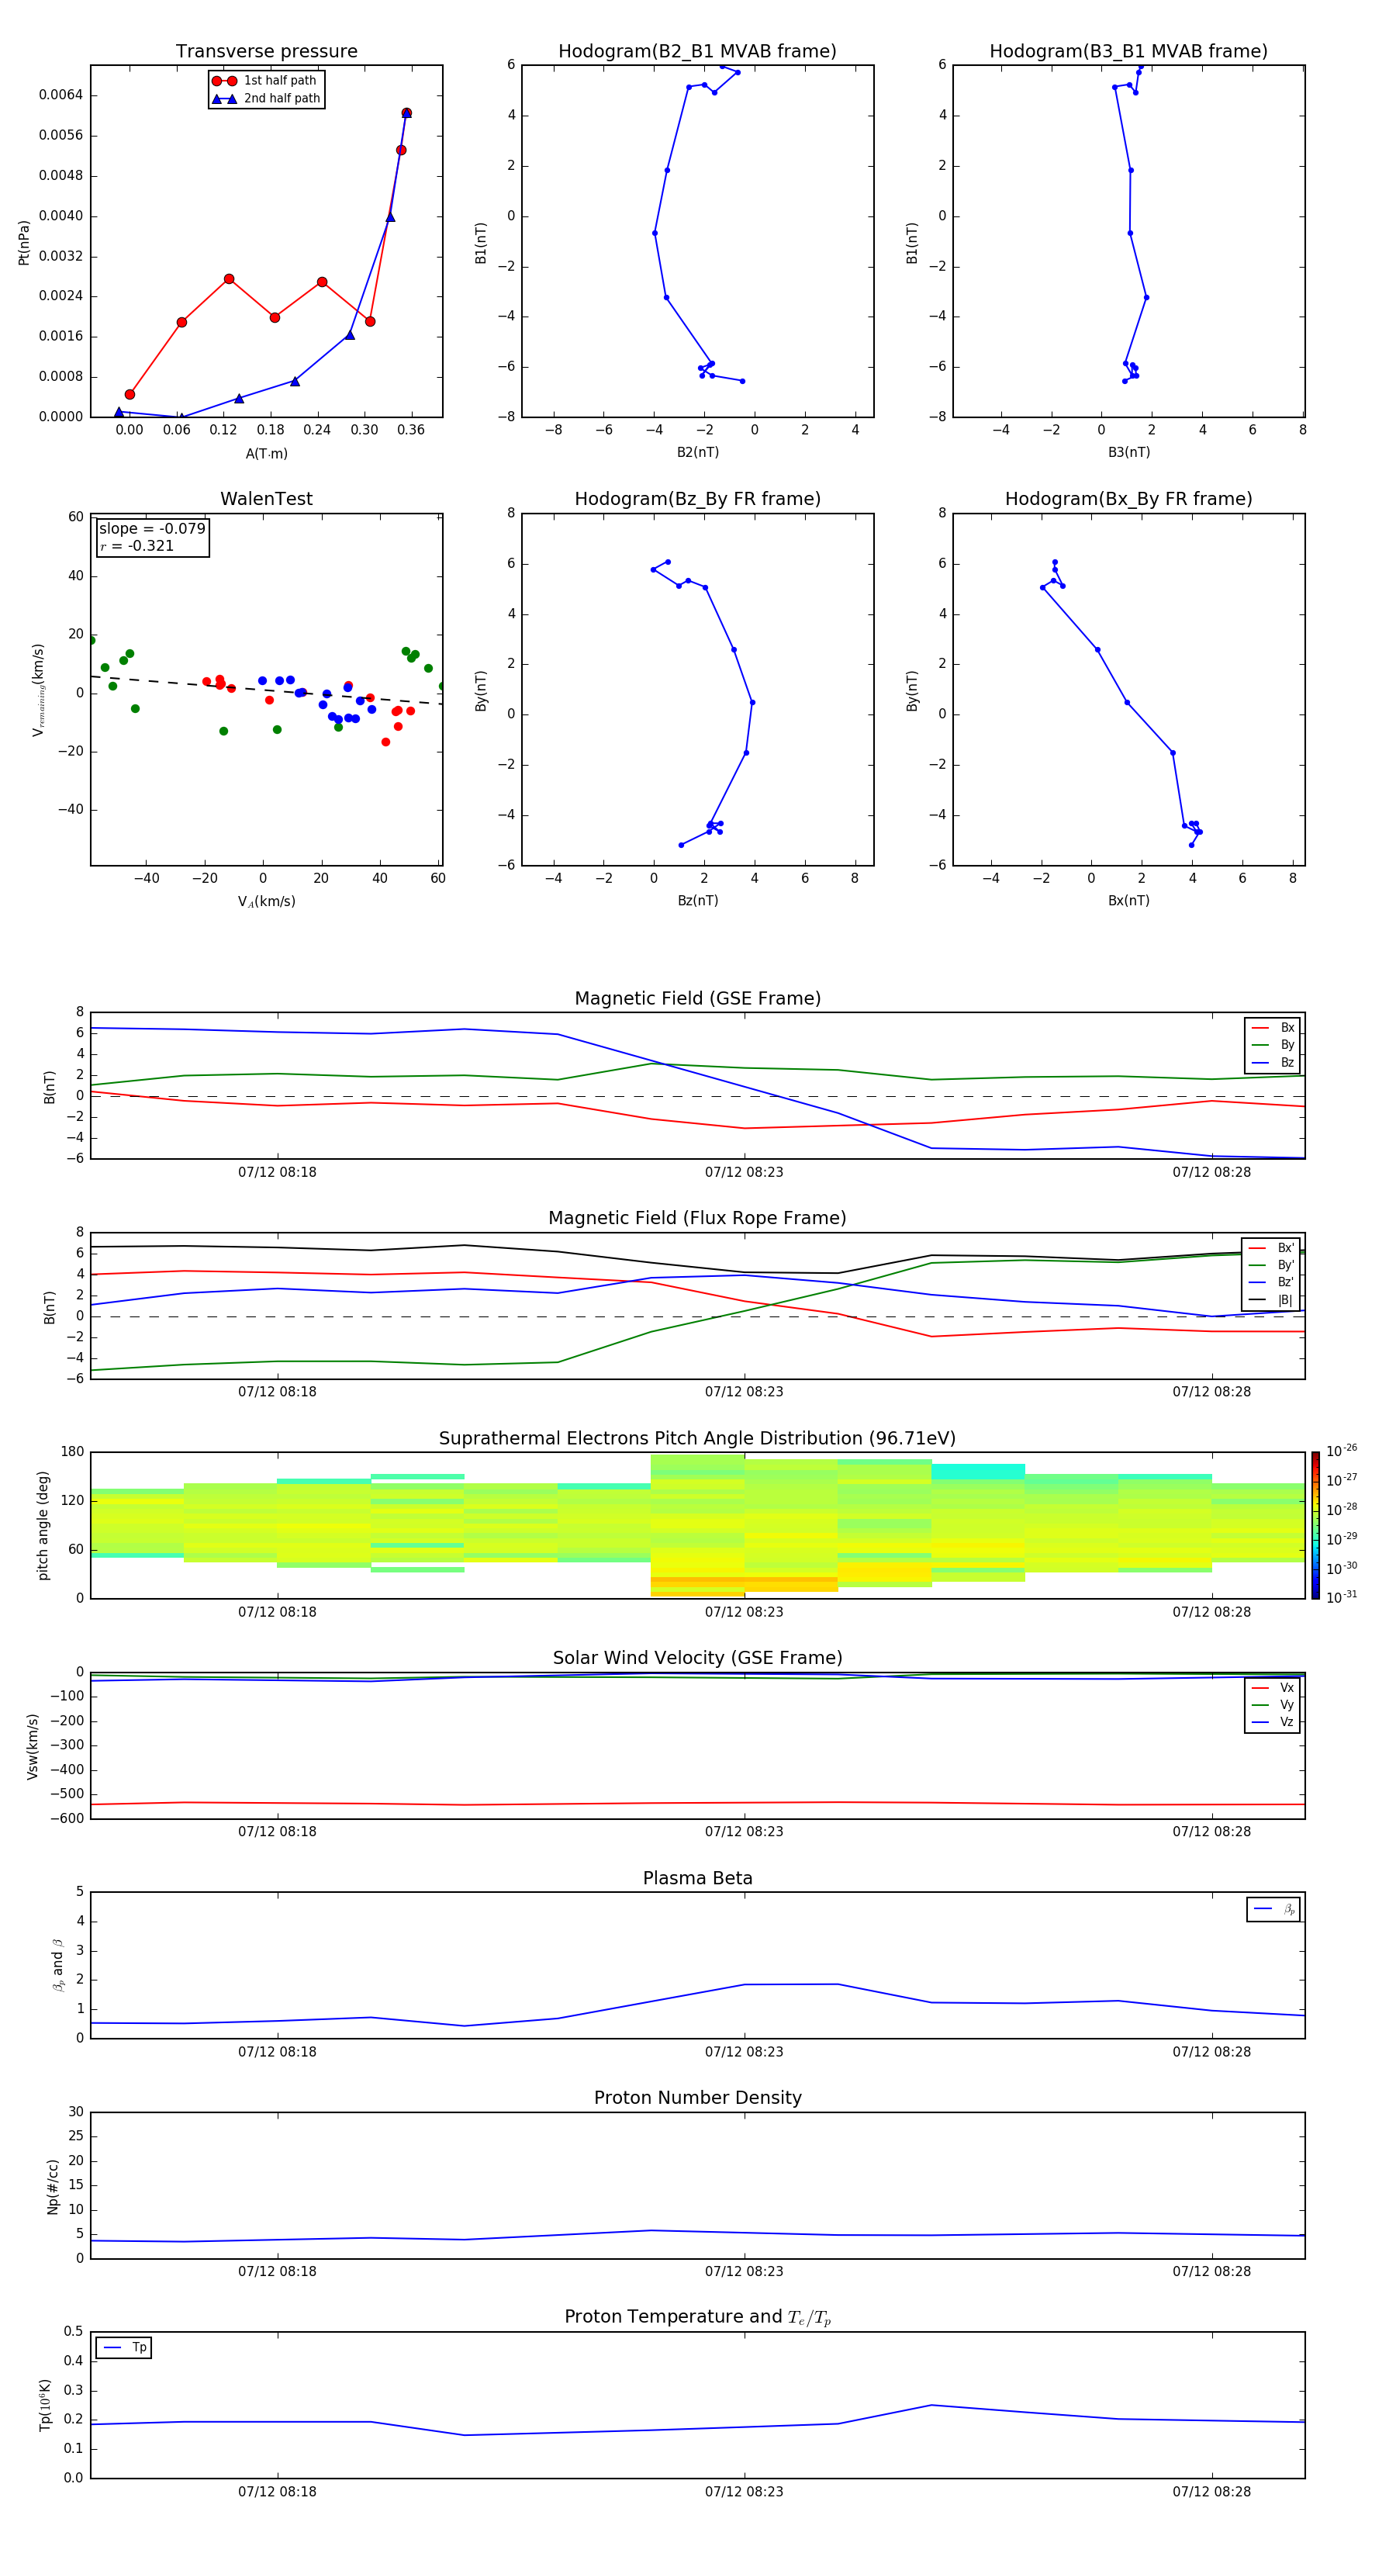Click the 0.36 tick on the A(T·m) axis
The width and height of the screenshot is (1396, 2560).
tap(410, 431)
